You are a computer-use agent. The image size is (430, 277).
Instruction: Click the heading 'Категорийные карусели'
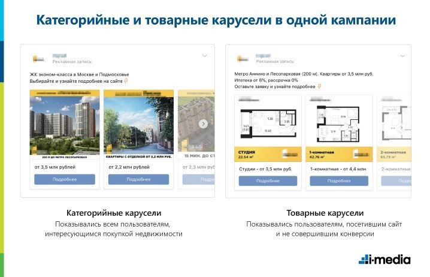(114, 213)
